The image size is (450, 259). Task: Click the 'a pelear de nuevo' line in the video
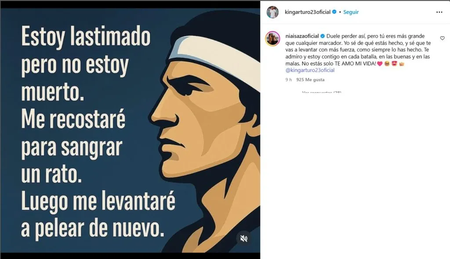tap(93, 229)
